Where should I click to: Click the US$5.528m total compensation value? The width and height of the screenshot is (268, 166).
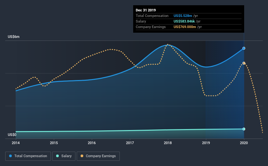(183, 16)
